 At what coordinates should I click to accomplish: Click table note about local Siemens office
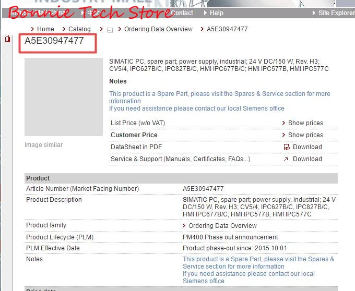[249, 277]
